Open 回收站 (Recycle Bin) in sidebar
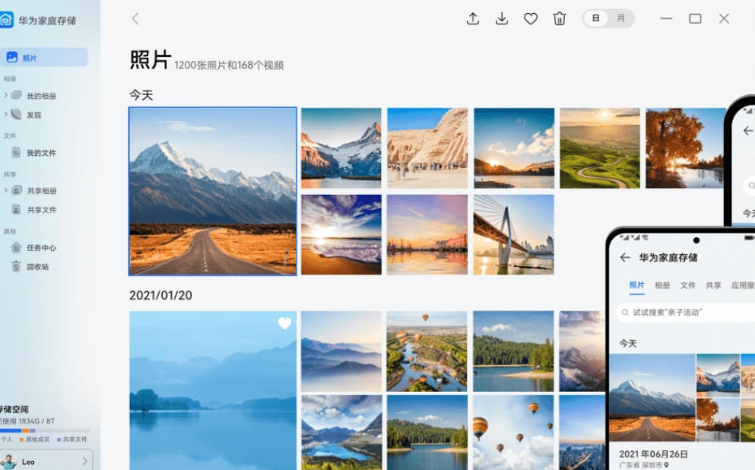Screen dimensions: 755x470 click(37, 267)
